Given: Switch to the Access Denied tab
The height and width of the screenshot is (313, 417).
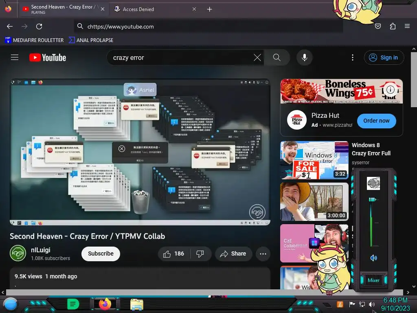Looking at the screenshot, I should point(155,9).
